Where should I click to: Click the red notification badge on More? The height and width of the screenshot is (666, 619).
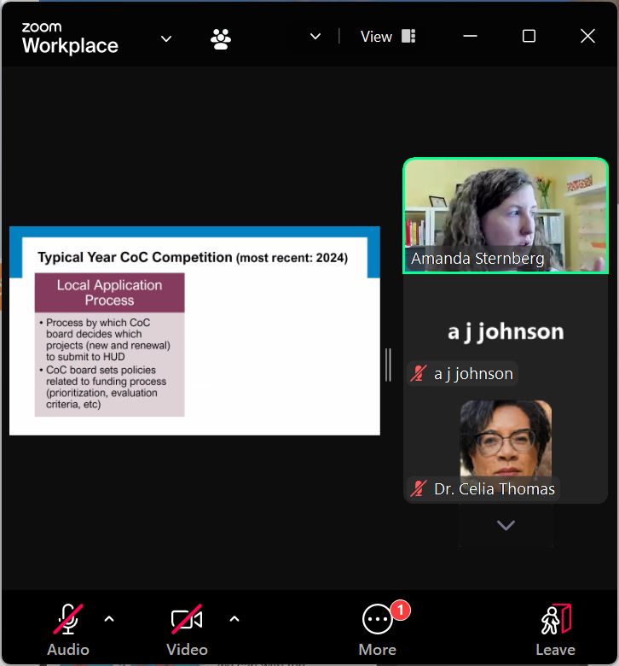coord(400,610)
